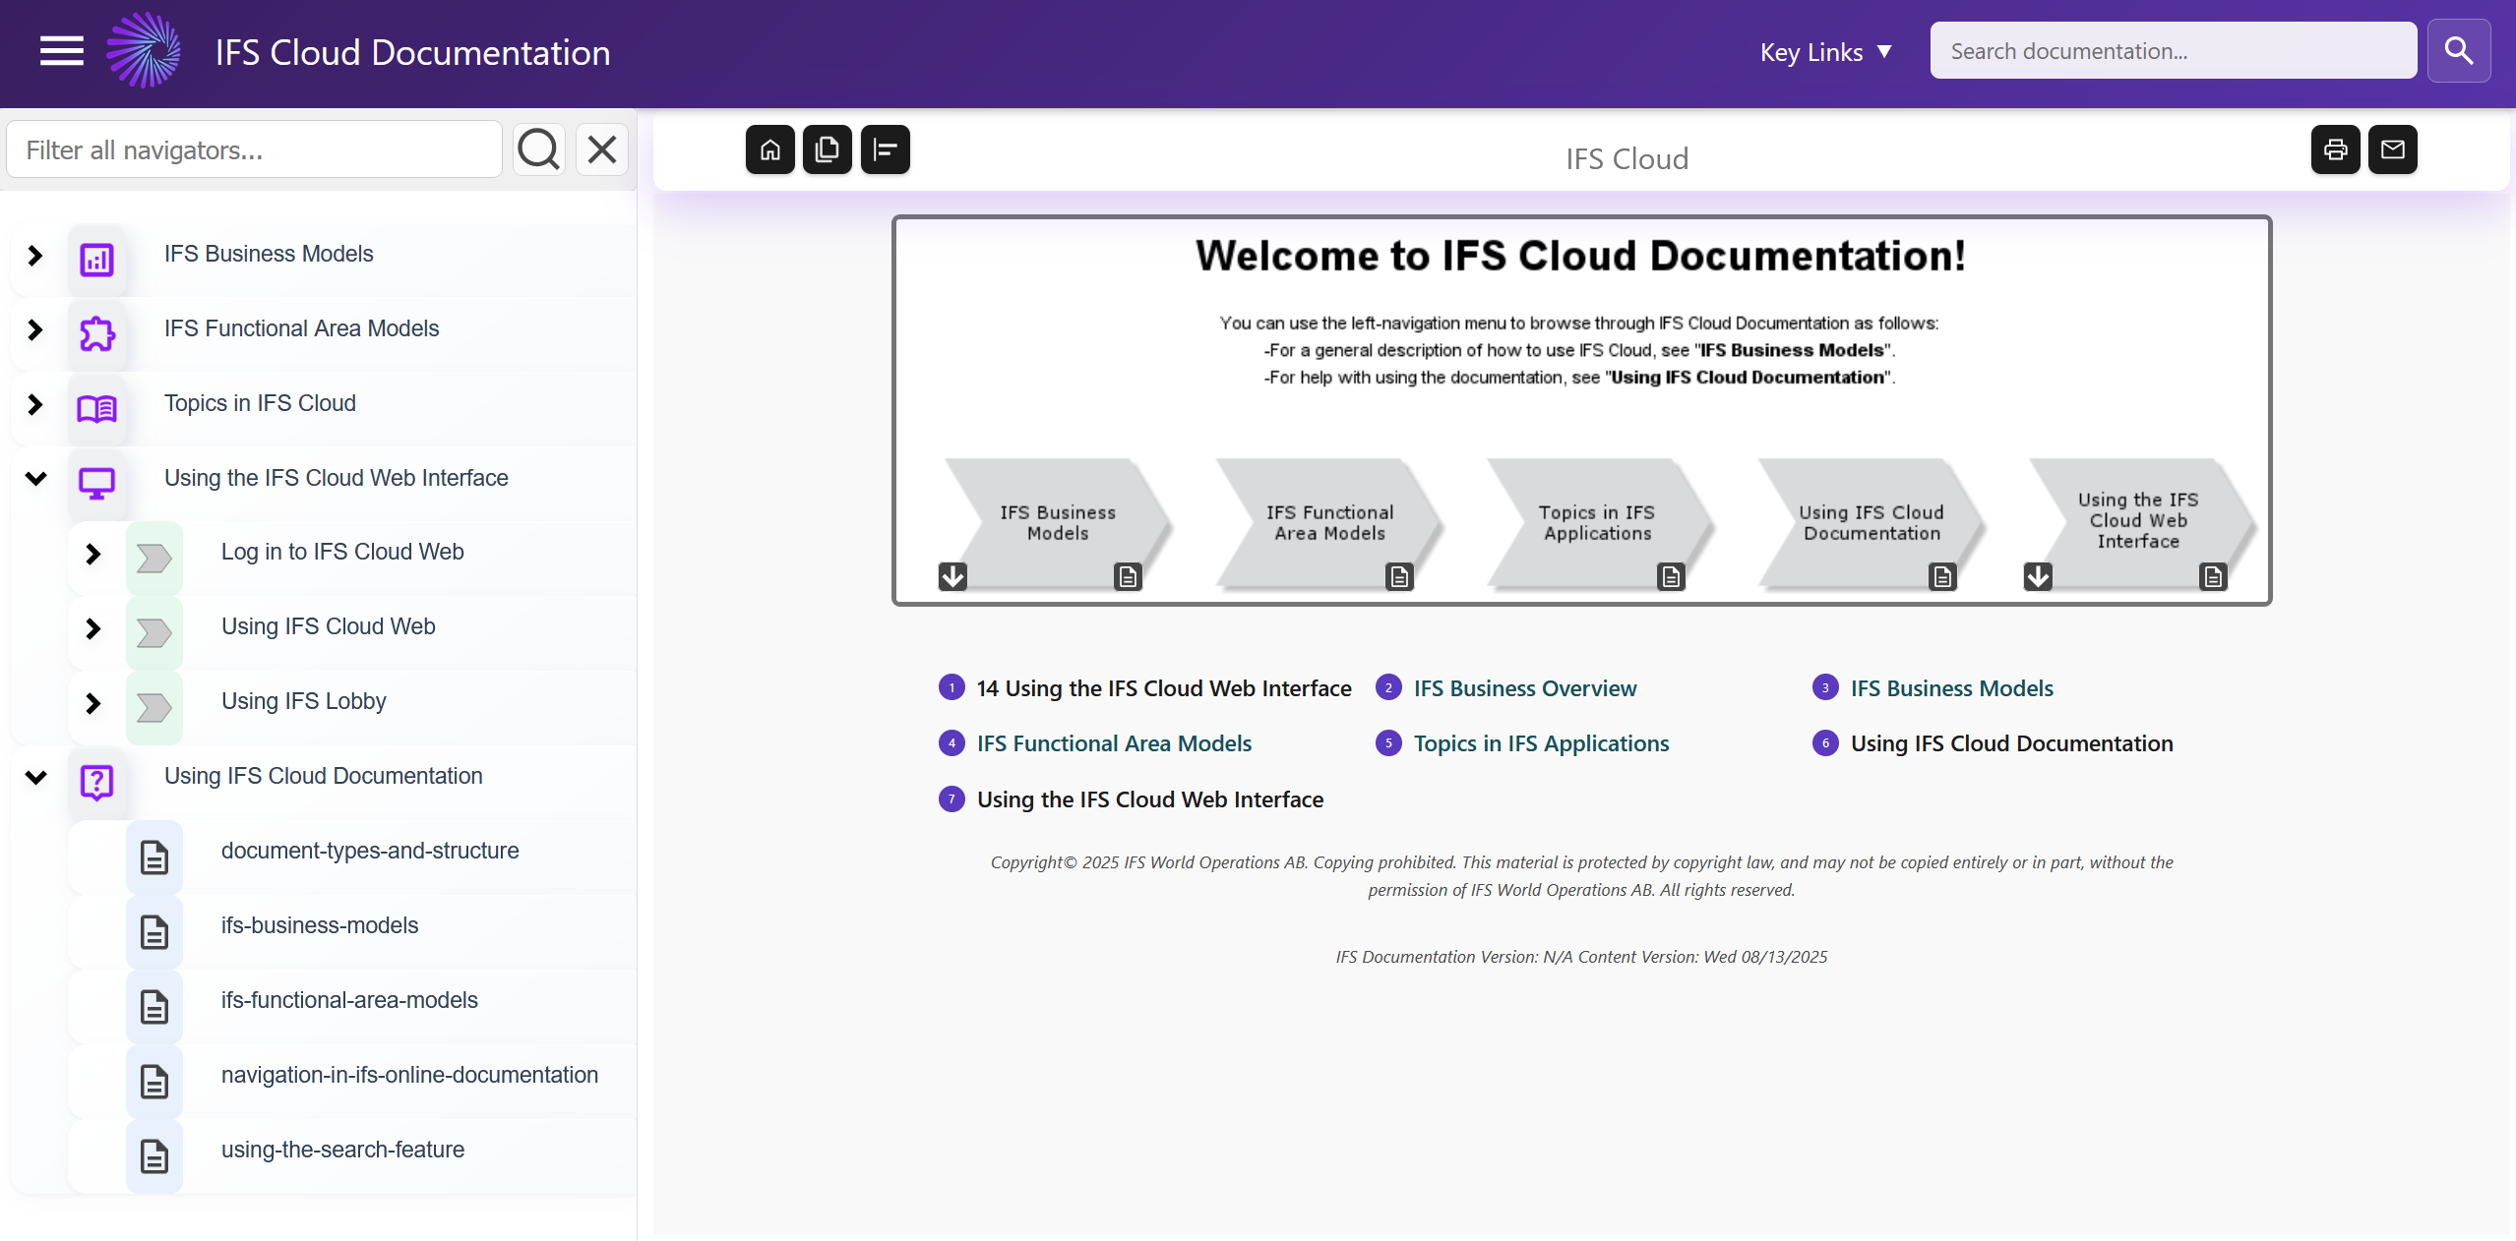Click the download arrow on IFS Business Models chevron
Image resolution: width=2516 pixels, height=1241 pixels.
click(x=951, y=577)
